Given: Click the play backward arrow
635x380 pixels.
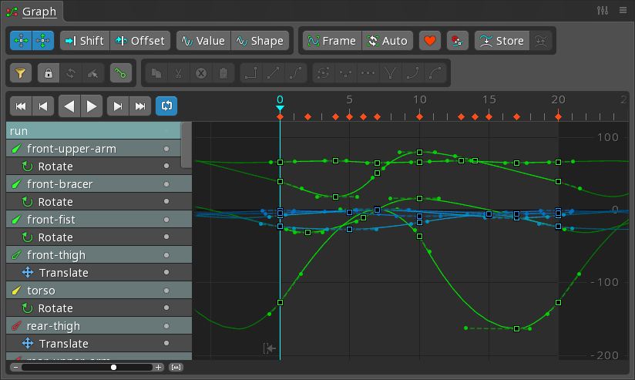Looking at the screenshot, I should tap(69, 106).
